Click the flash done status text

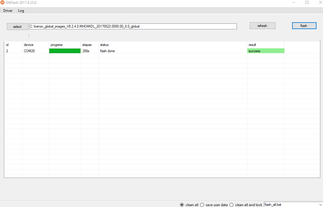[x=107, y=51]
